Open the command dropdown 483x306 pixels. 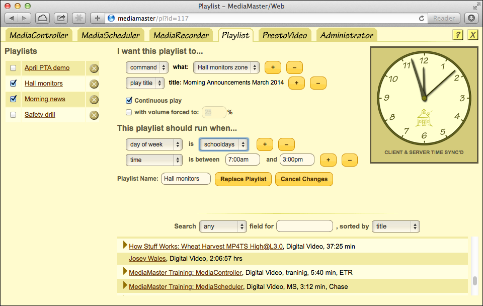click(147, 67)
